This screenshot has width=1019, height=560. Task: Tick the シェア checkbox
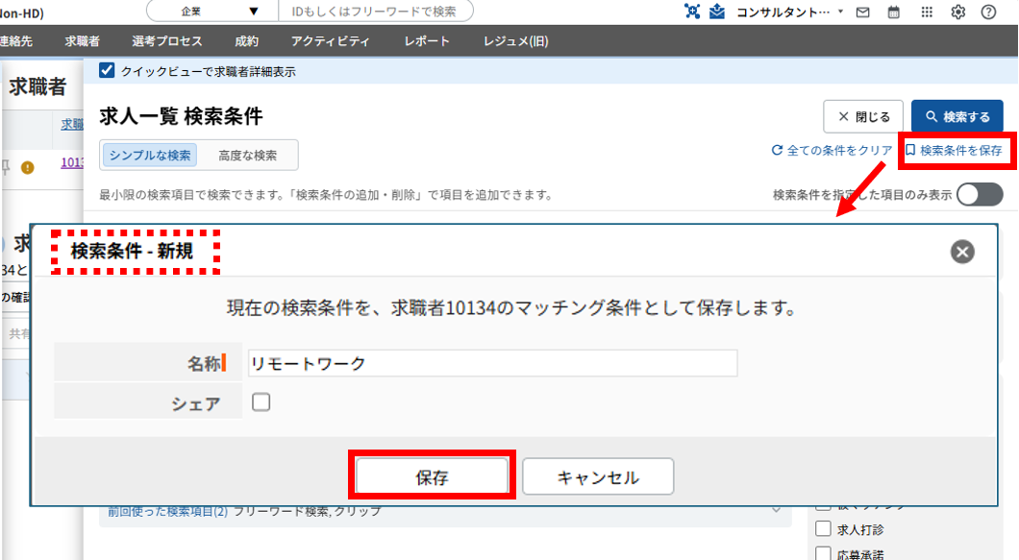click(x=261, y=403)
